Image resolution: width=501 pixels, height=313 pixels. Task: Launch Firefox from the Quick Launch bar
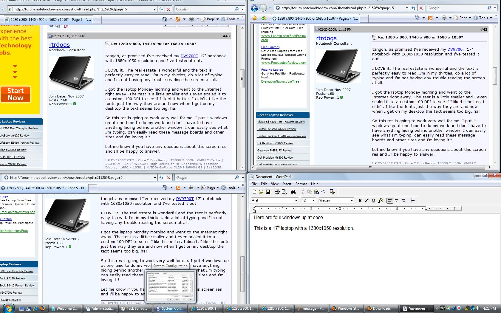pyautogui.click(x=42, y=309)
